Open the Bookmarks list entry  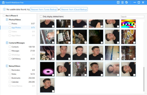click(16, 78)
